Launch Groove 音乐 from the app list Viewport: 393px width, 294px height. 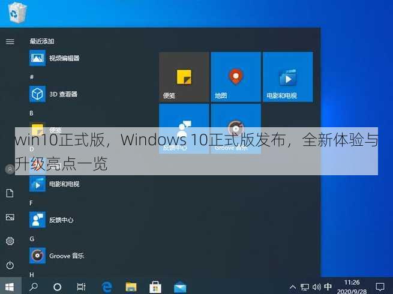[x=57, y=256]
